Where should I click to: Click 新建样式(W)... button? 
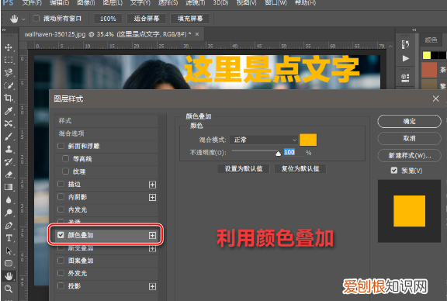point(410,156)
